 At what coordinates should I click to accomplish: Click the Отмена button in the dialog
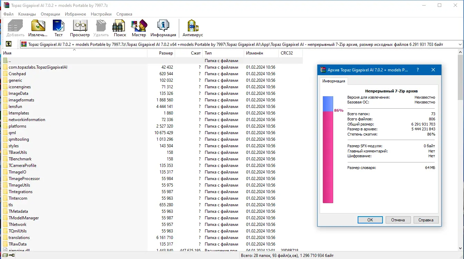[398, 220]
